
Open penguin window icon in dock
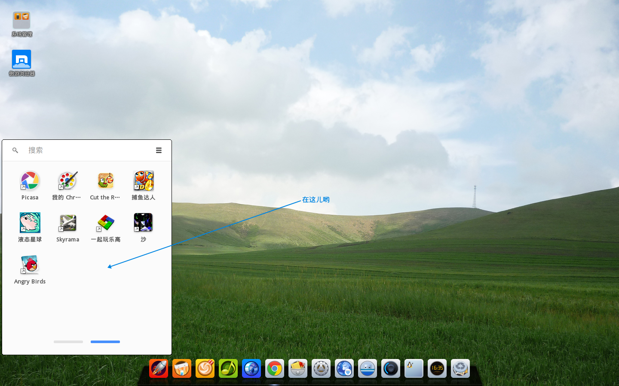414,368
